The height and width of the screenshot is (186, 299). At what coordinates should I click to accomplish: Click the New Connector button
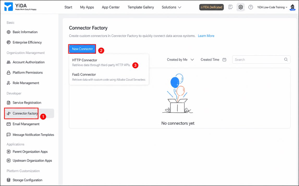coord(82,49)
